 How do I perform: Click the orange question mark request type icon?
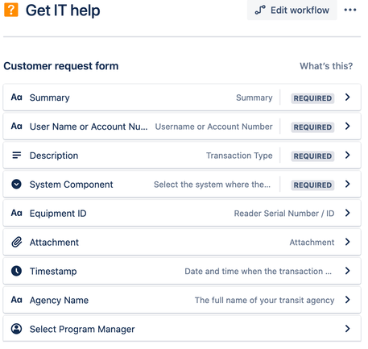11,10
